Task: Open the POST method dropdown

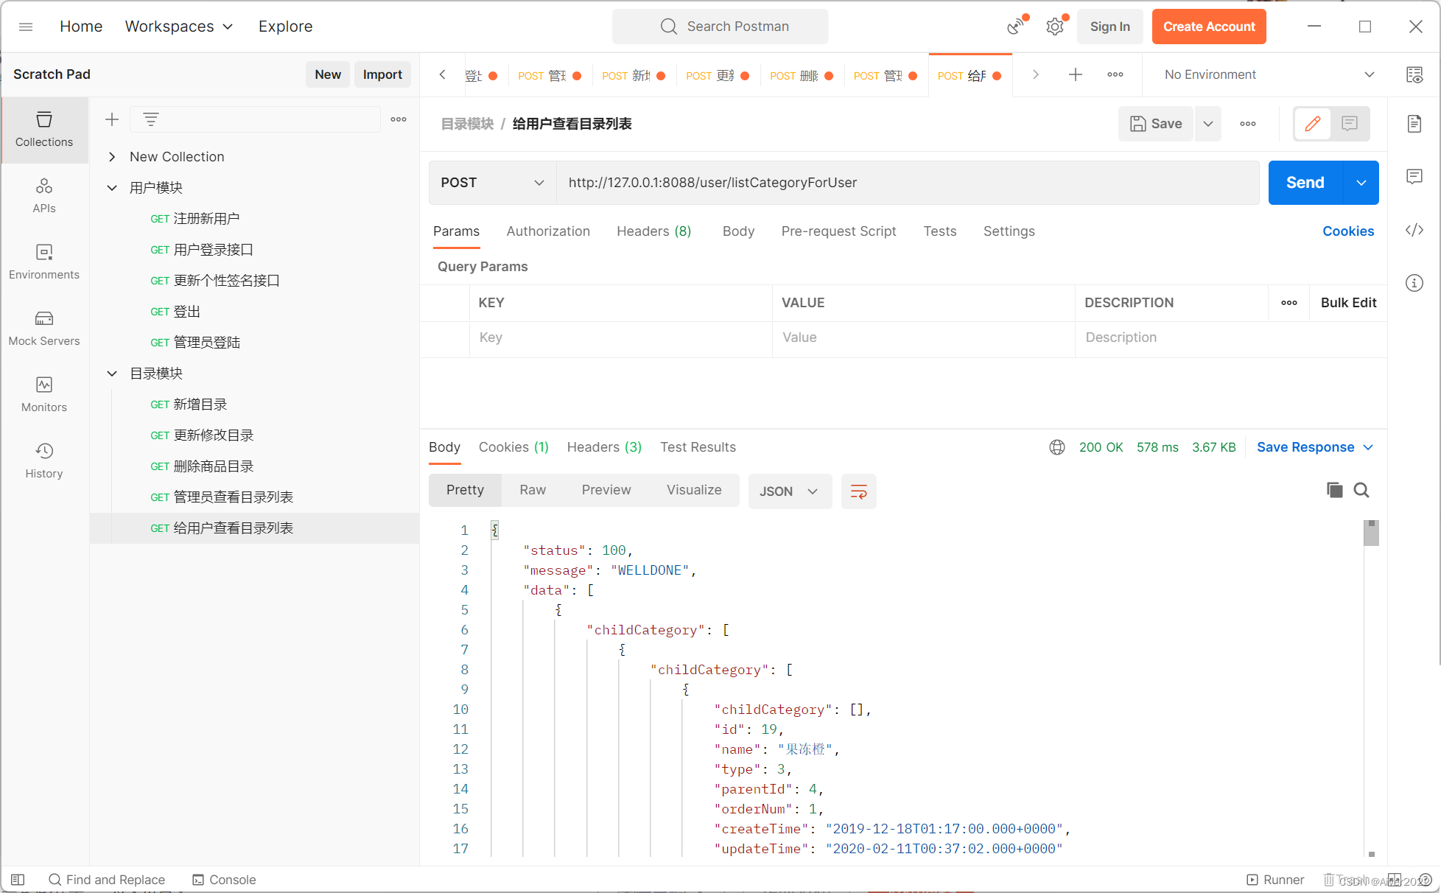Action: click(491, 183)
